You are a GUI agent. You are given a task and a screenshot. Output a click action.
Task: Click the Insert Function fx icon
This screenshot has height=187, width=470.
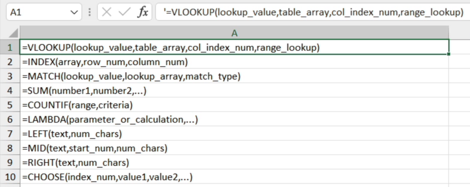143,13
